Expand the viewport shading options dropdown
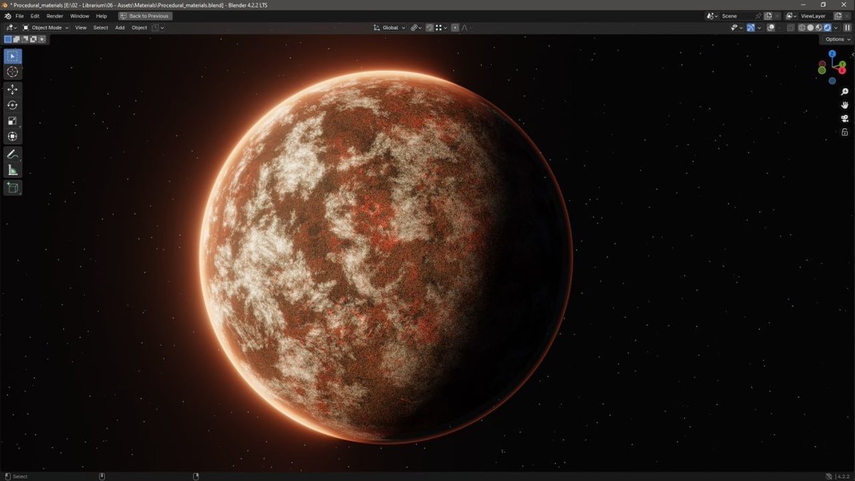 (836, 27)
